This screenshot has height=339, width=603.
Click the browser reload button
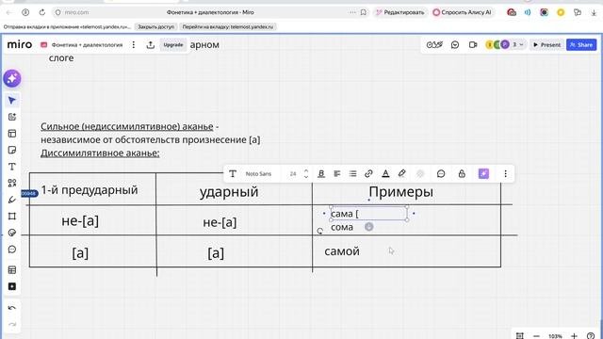[x=41, y=12]
